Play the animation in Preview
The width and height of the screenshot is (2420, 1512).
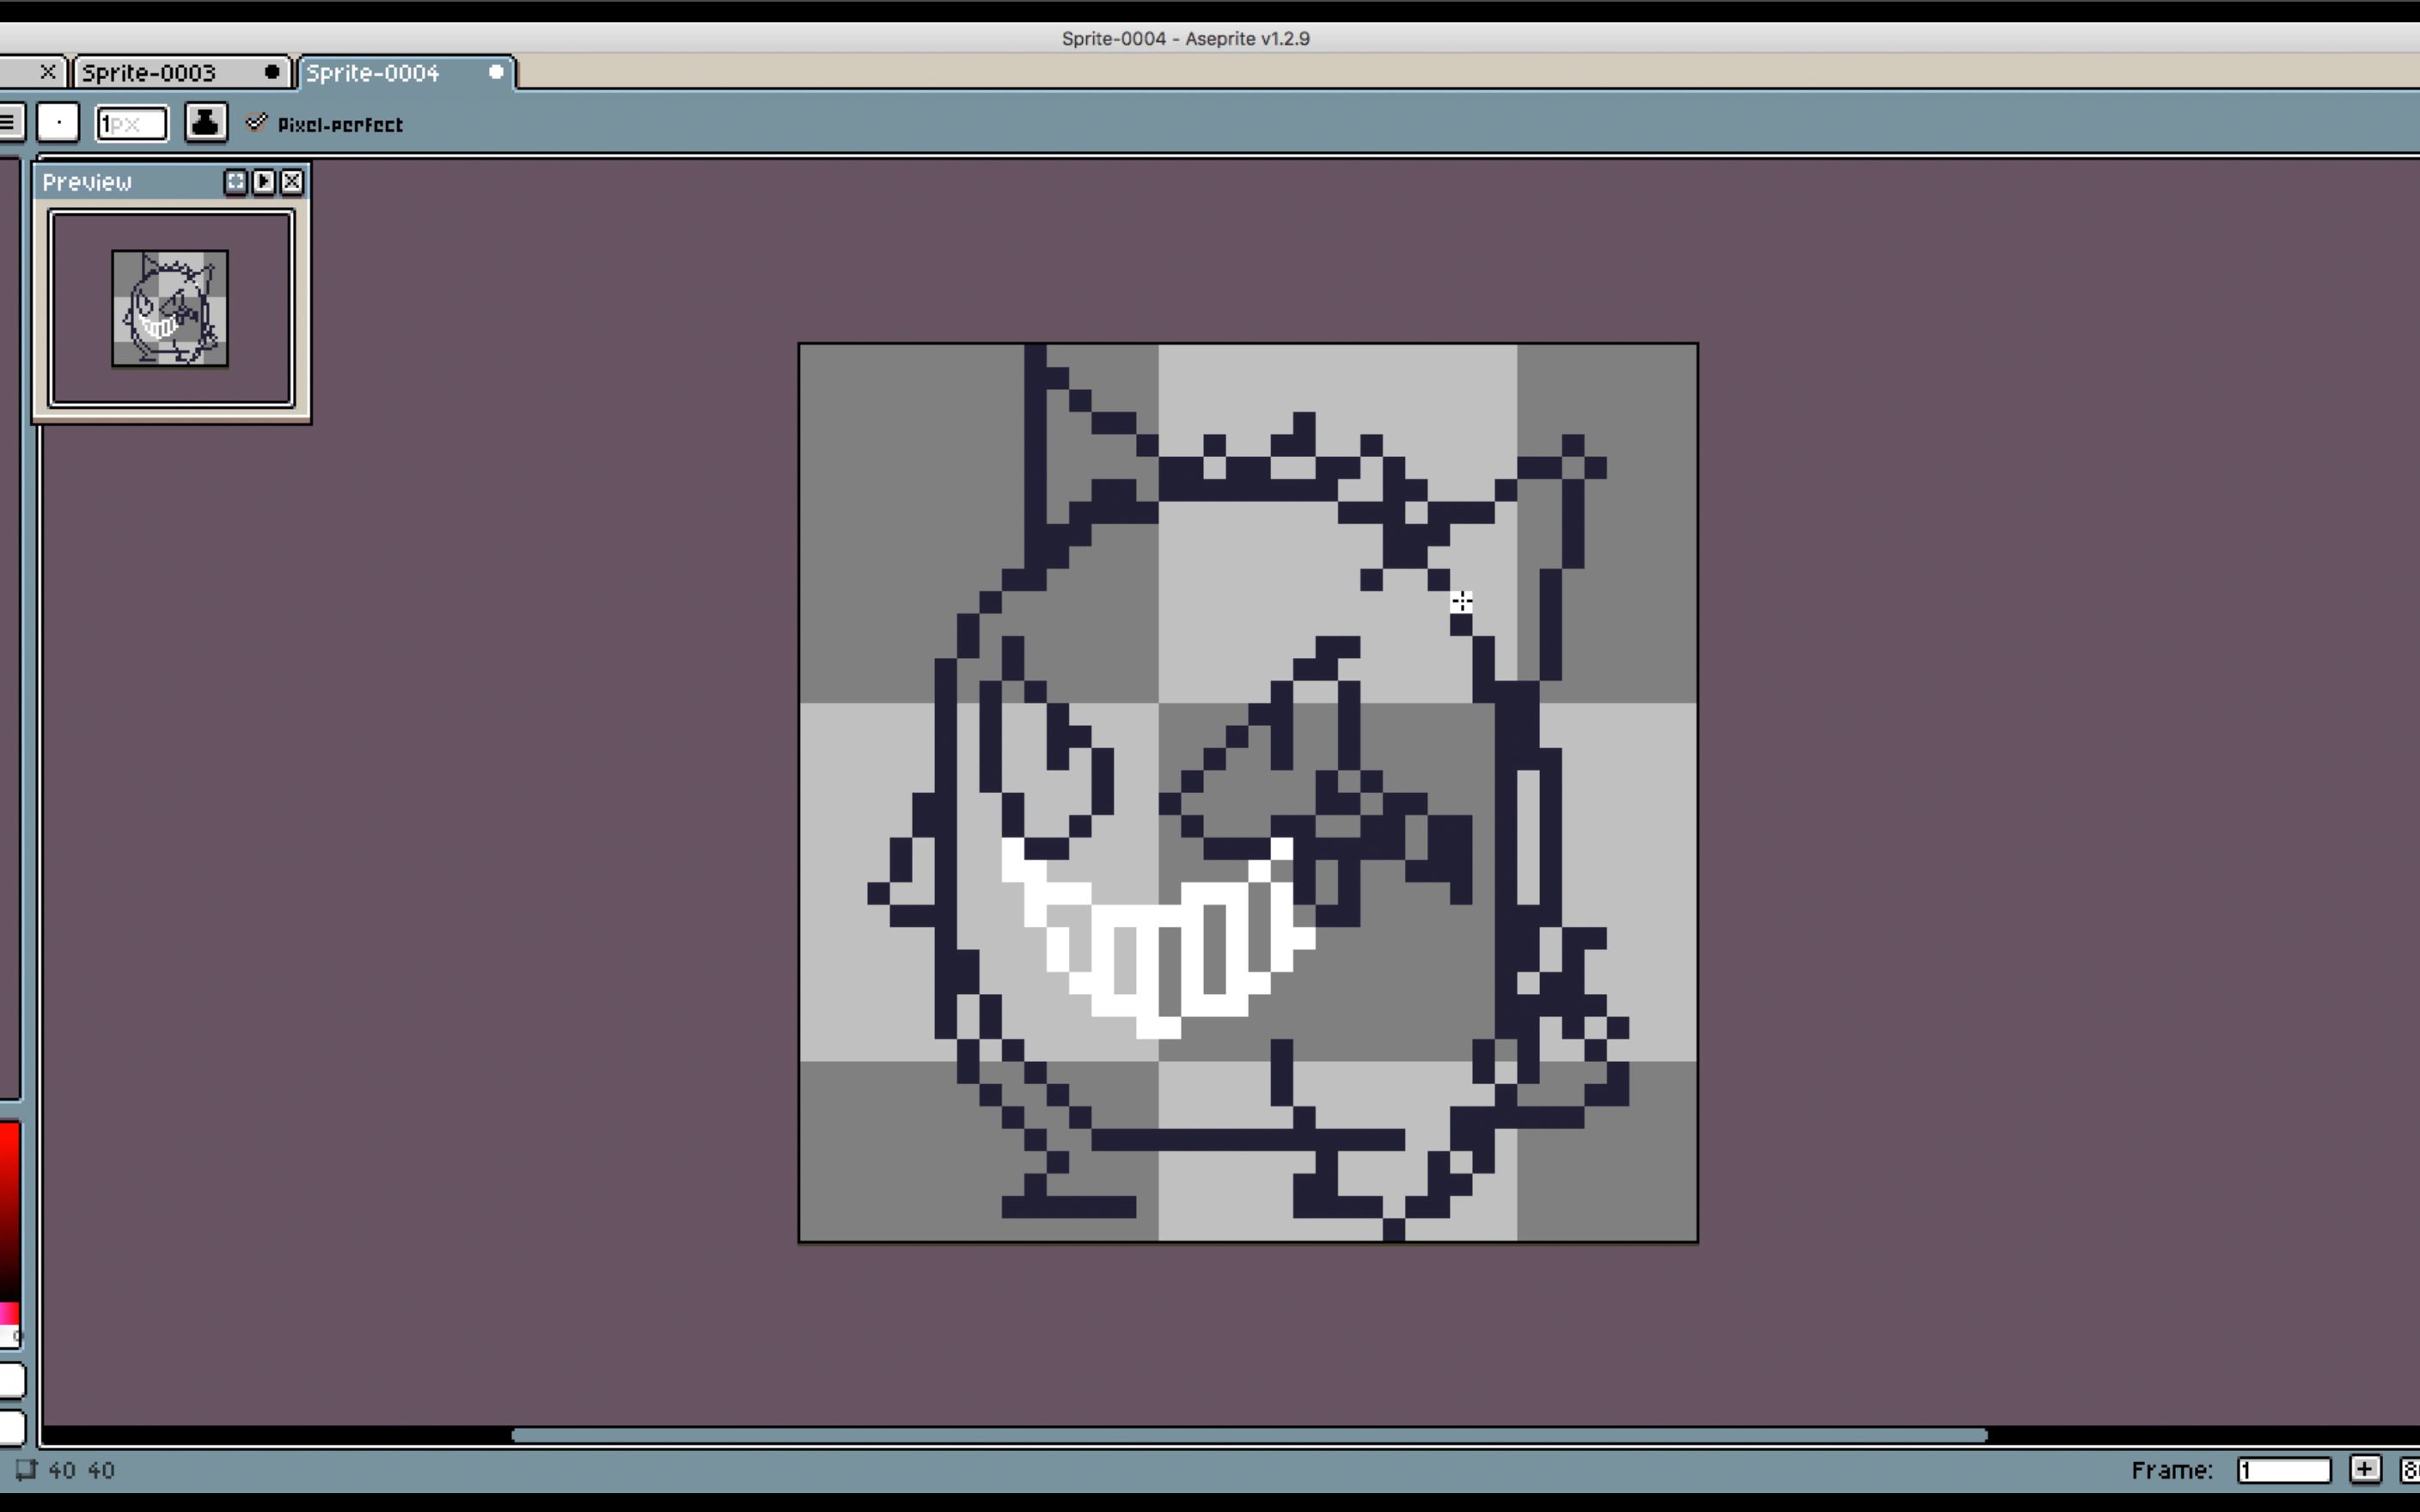tap(263, 181)
